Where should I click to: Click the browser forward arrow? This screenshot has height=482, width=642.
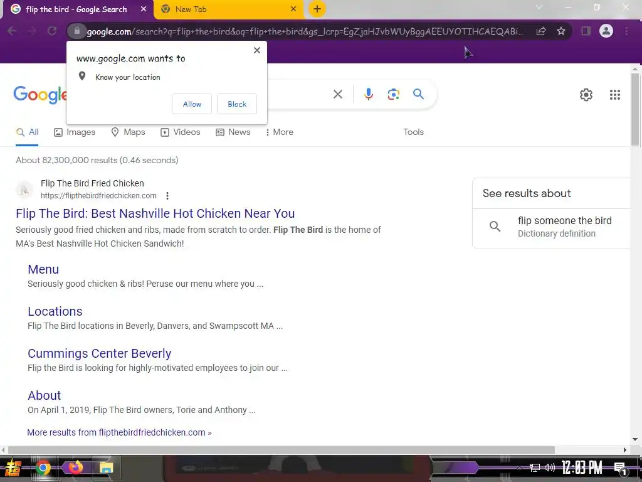pyautogui.click(x=32, y=31)
